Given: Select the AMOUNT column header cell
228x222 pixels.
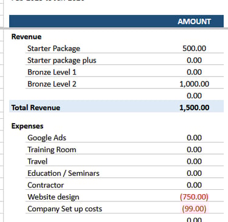Looking at the screenshot, I should (x=194, y=21).
